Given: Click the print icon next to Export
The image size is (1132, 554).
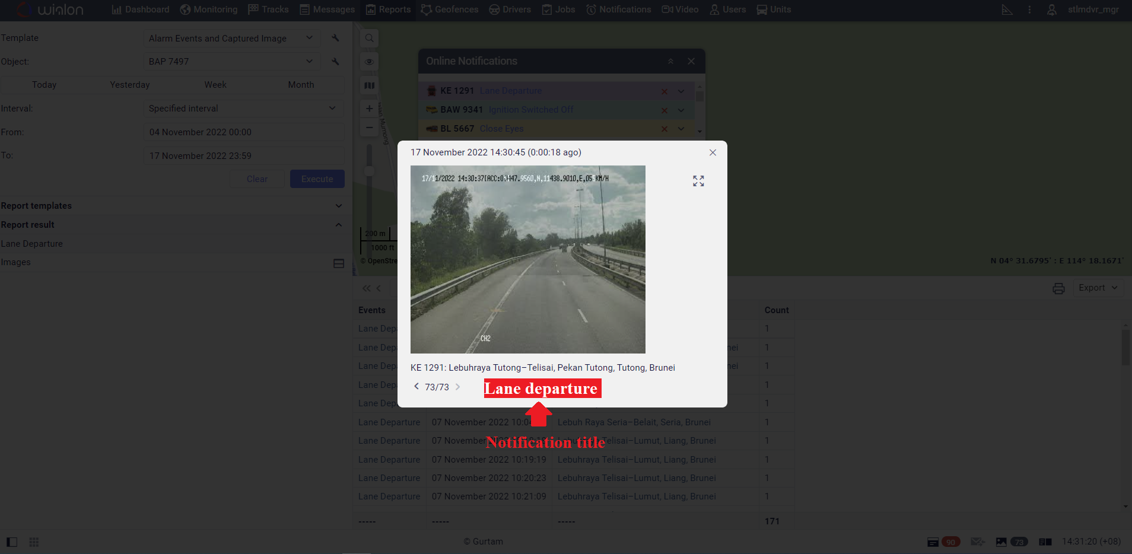Looking at the screenshot, I should point(1058,288).
